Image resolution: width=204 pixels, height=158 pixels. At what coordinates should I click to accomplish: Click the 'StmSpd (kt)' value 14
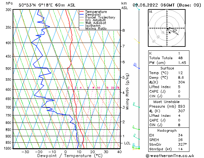(180, 149)
